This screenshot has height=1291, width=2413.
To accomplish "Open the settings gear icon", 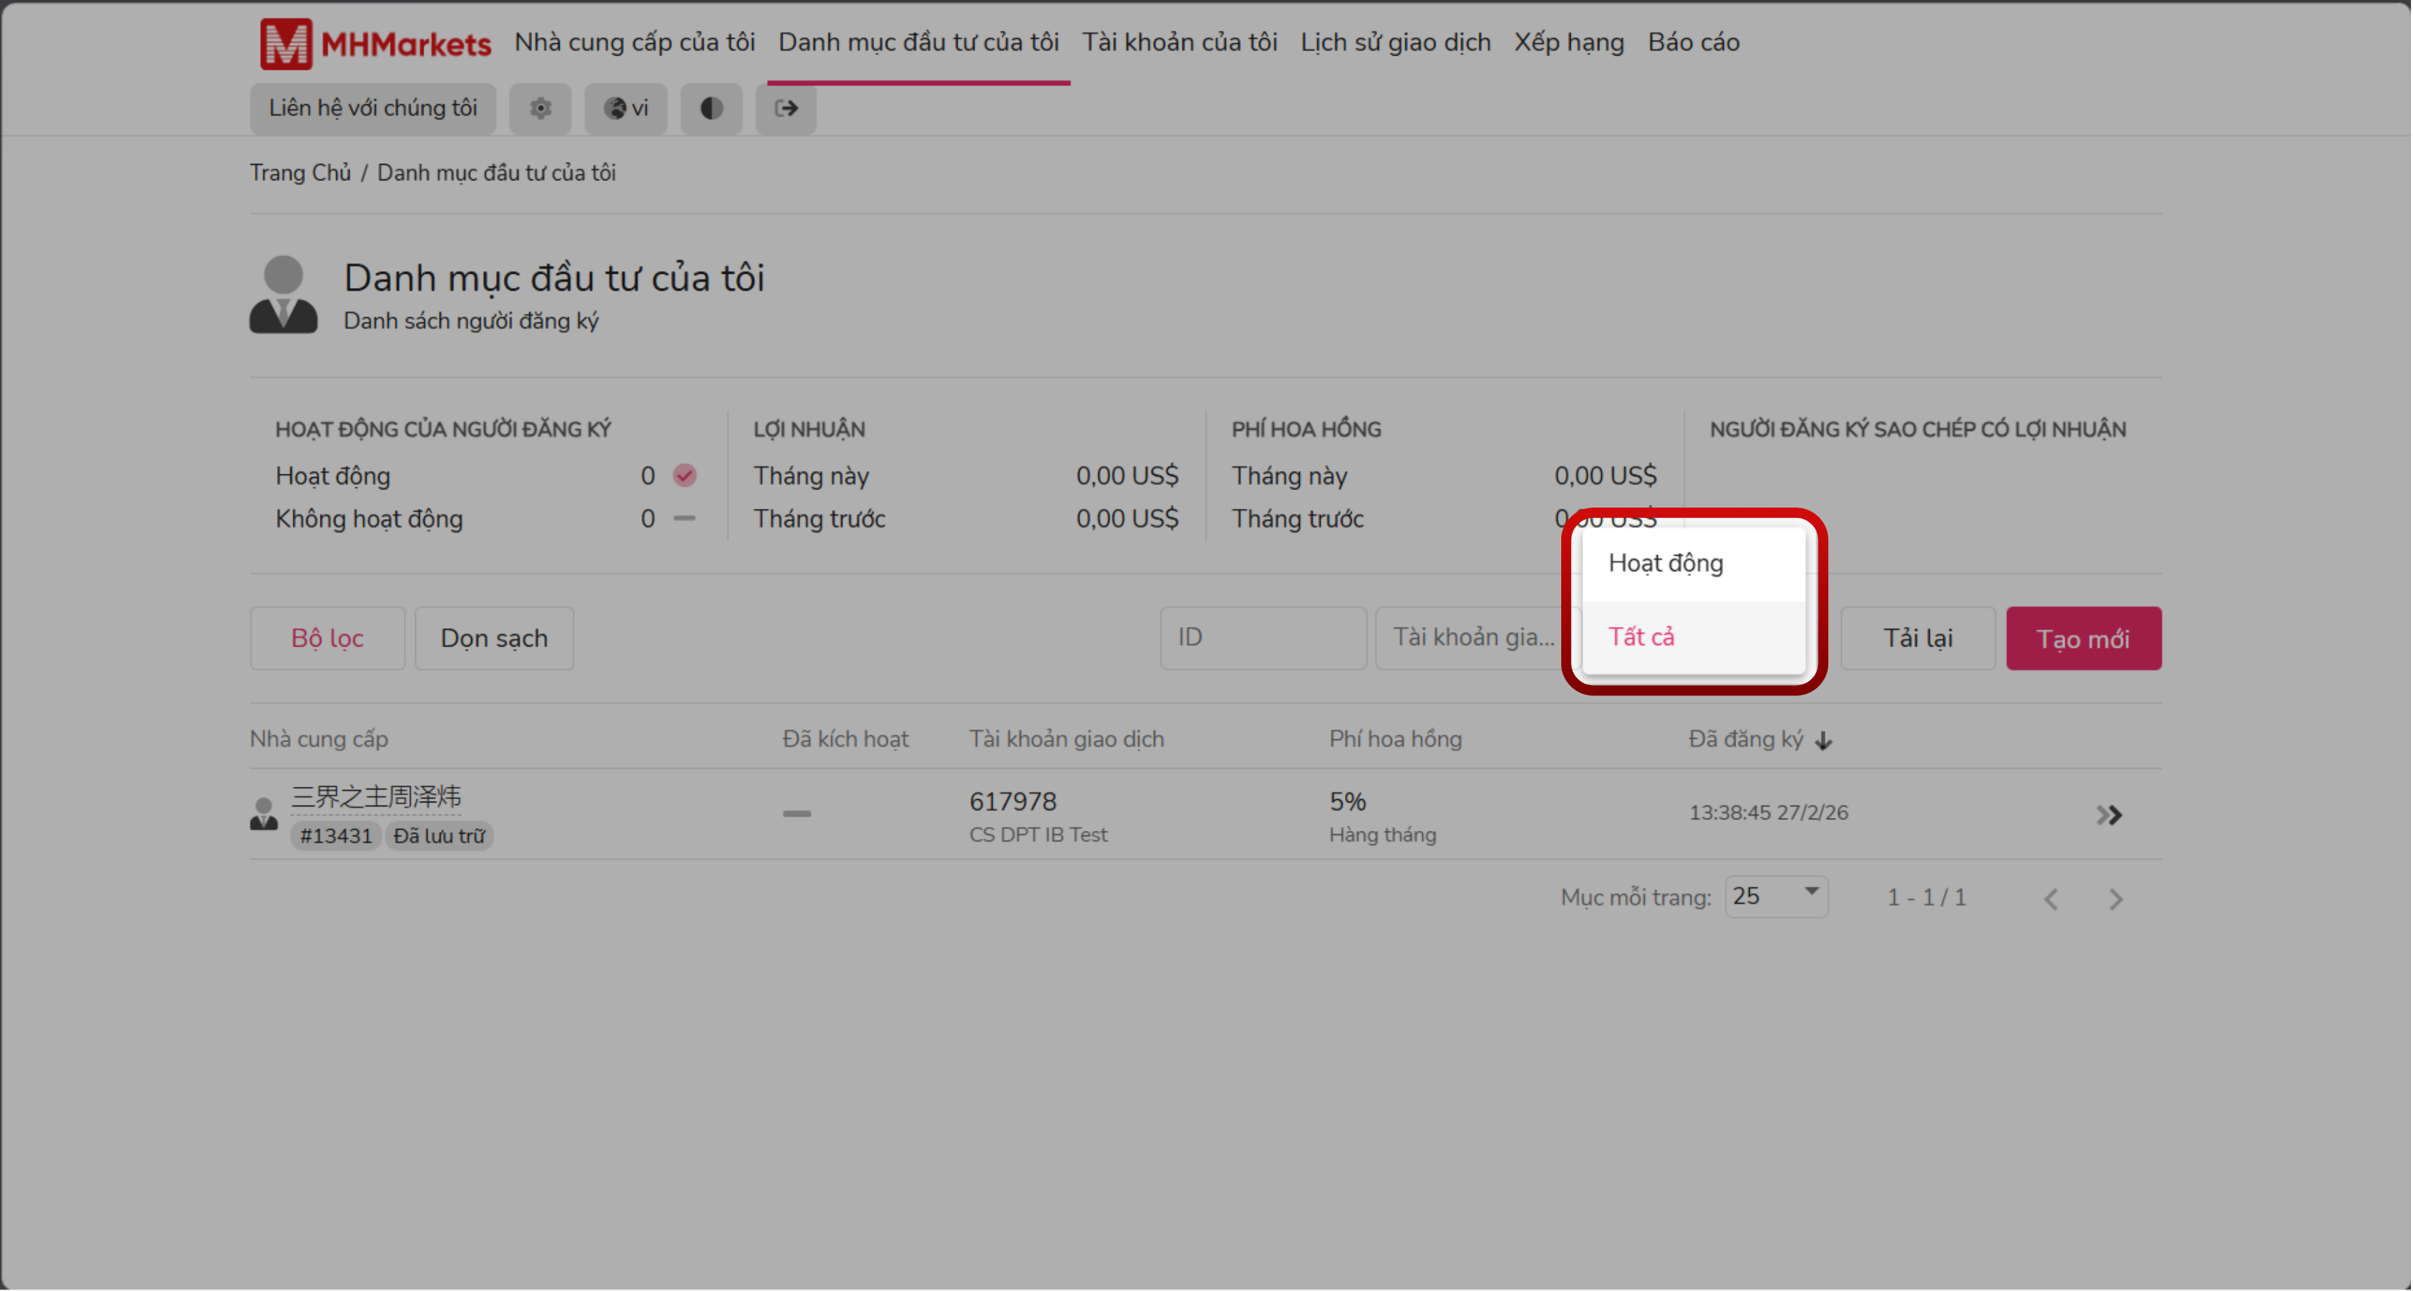I will [541, 108].
